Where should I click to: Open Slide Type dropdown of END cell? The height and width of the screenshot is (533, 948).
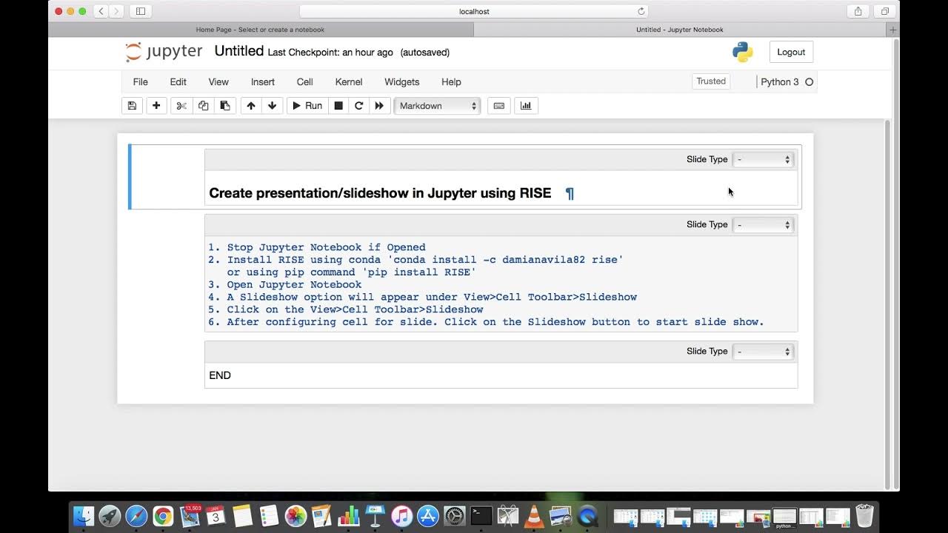pos(763,352)
